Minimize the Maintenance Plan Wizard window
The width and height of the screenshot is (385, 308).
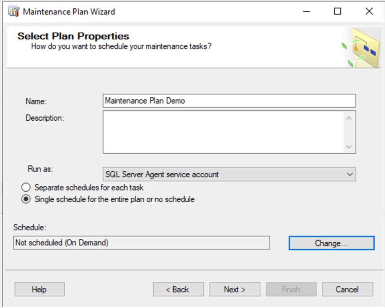click(307, 12)
